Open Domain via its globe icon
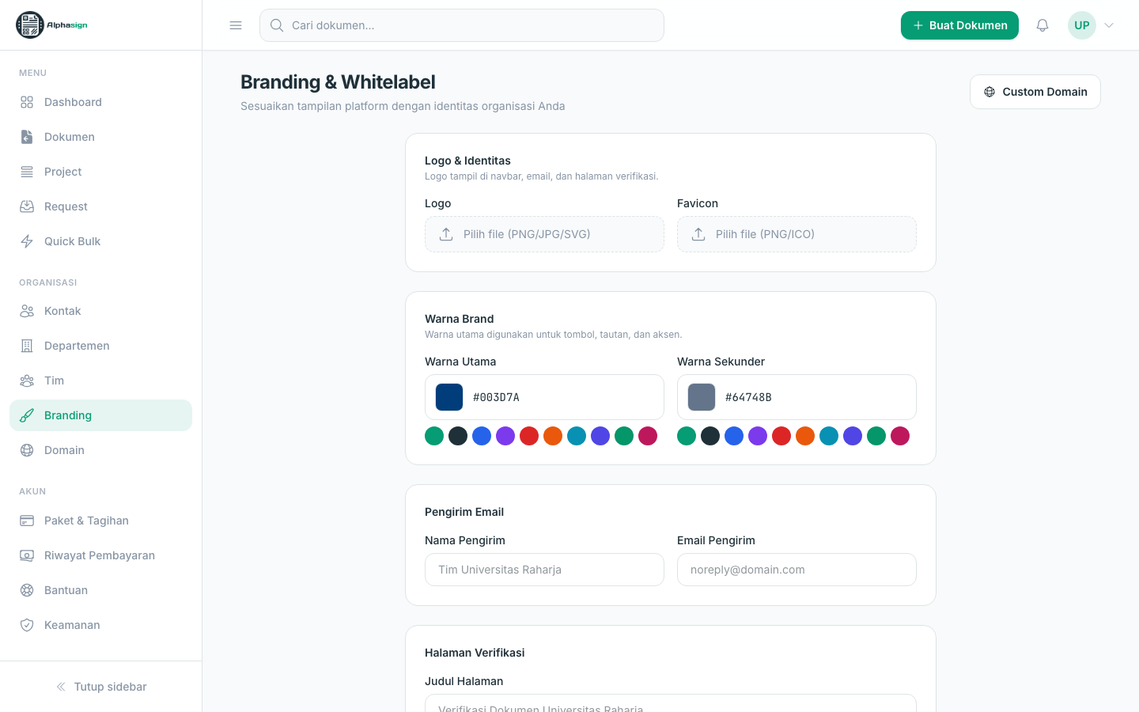 [27, 450]
